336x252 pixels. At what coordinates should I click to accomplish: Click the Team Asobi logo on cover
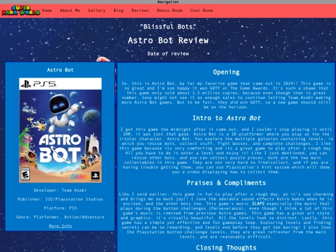tap(80, 177)
